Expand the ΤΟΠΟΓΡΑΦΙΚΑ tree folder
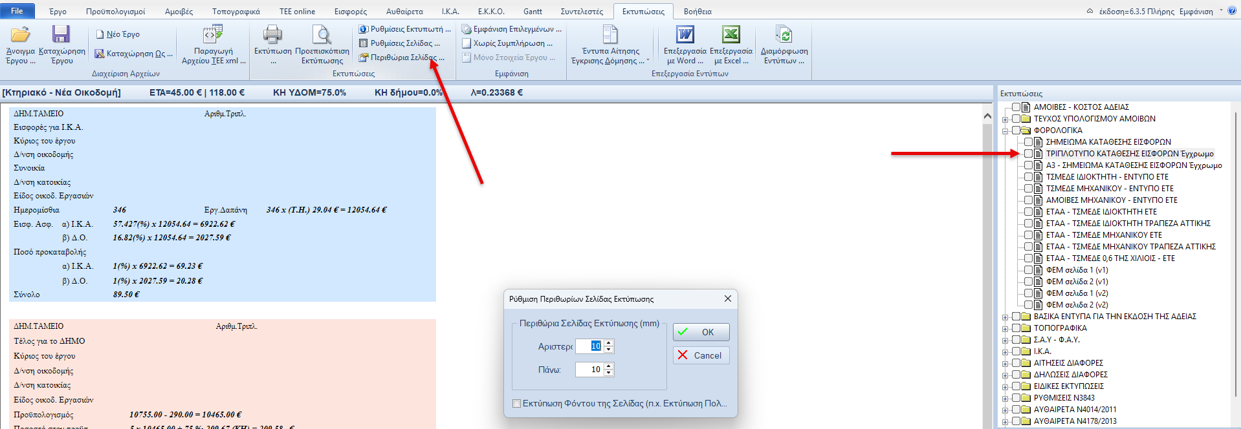The image size is (1241, 429). point(1005,329)
